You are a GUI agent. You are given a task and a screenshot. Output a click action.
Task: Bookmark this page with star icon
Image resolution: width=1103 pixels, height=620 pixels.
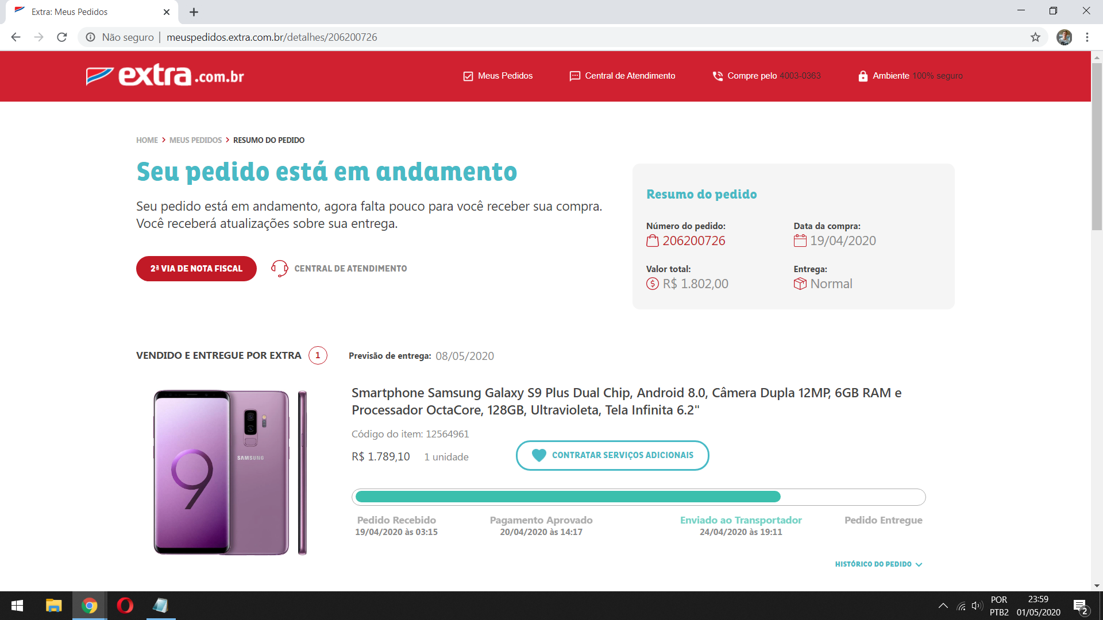coord(1035,37)
